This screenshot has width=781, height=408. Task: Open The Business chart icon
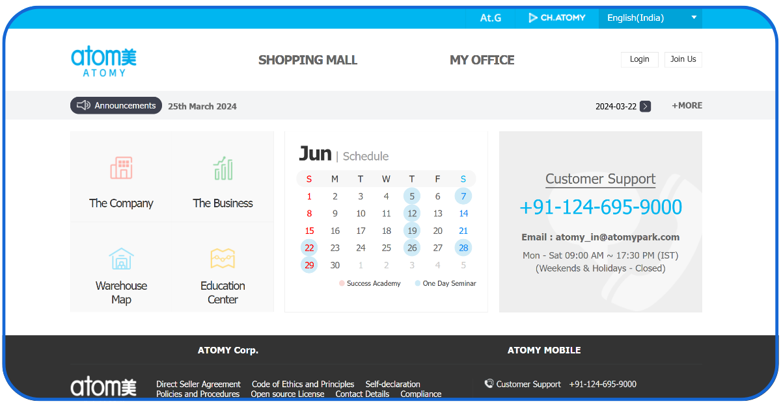click(223, 168)
